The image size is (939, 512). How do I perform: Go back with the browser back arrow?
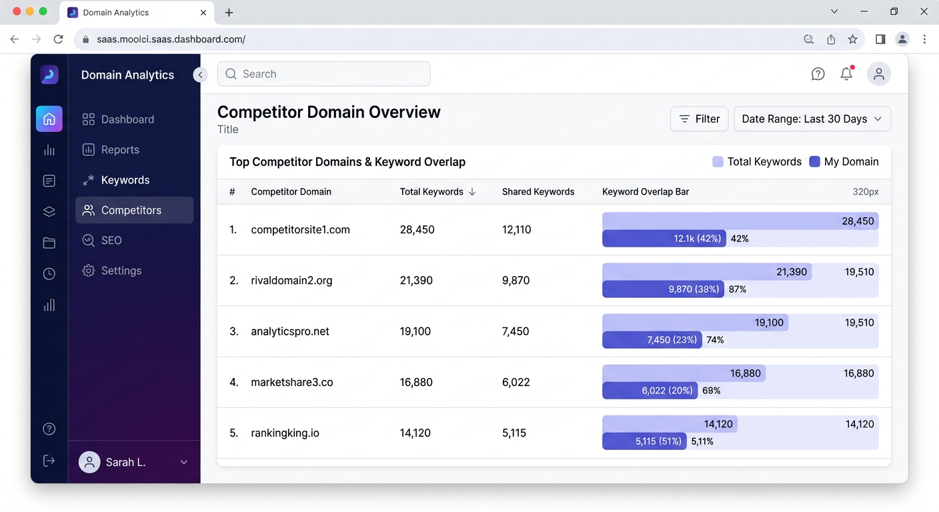(x=15, y=39)
